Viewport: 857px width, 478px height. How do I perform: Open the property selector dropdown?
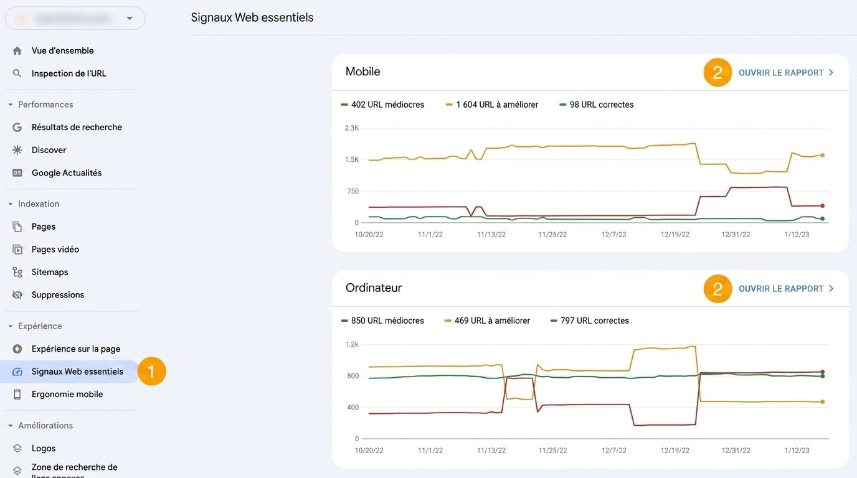point(75,19)
